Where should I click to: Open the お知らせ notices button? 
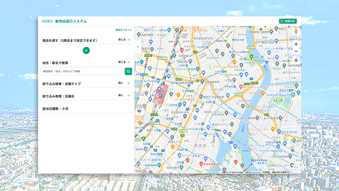288,21
